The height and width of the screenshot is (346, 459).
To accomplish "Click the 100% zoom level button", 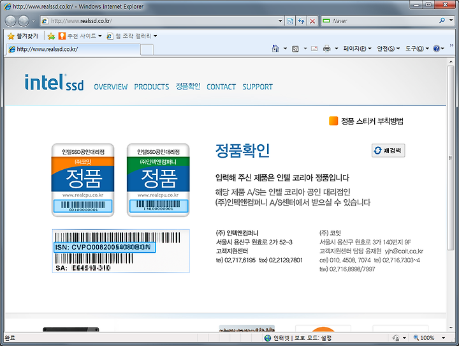I will click(424, 338).
